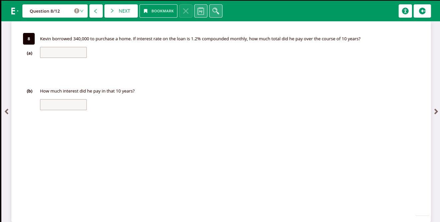Go to the previous question toolbar button
This screenshot has height=222, width=440.
(x=96, y=11)
